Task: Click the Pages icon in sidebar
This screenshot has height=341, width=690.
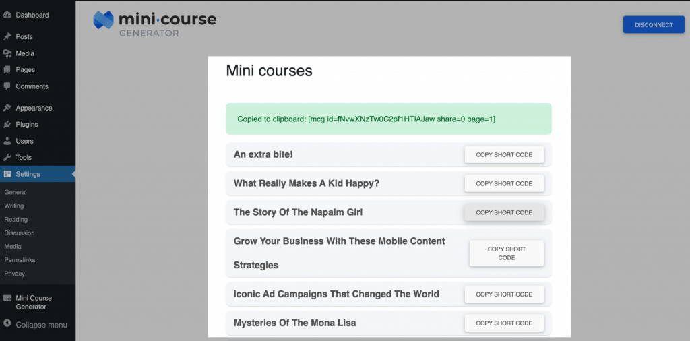Action: [7, 69]
